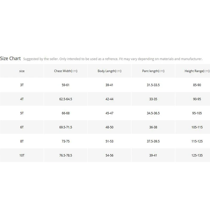
Task: Choose the 5T size row label
Action: [22, 113]
